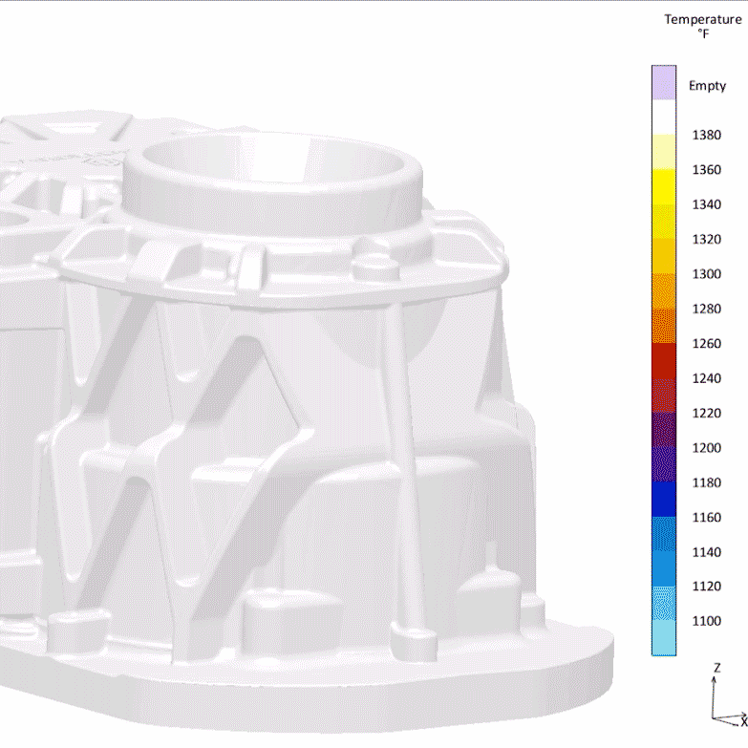Pick the solid blue band between 1180 and 1160

[664, 500]
